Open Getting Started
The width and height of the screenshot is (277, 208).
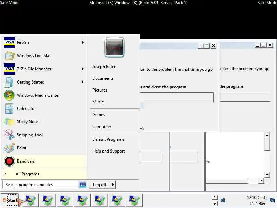44,82
